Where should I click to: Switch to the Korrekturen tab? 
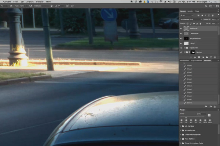click(x=185, y=61)
